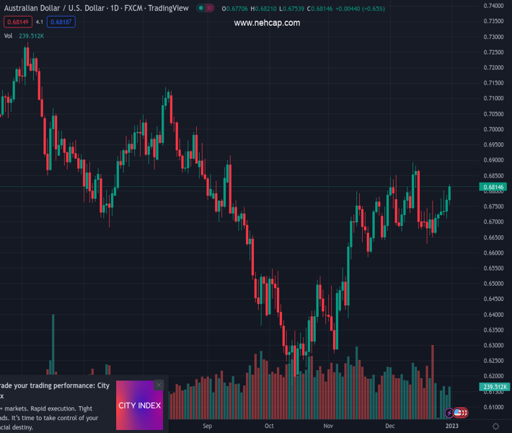Image resolution: width=512 pixels, height=433 pixels.
Task: Click the www.nehcap.com watermark text
Action: coord(267,23)
